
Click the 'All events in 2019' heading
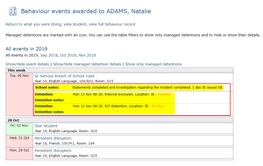click(26, 49)
